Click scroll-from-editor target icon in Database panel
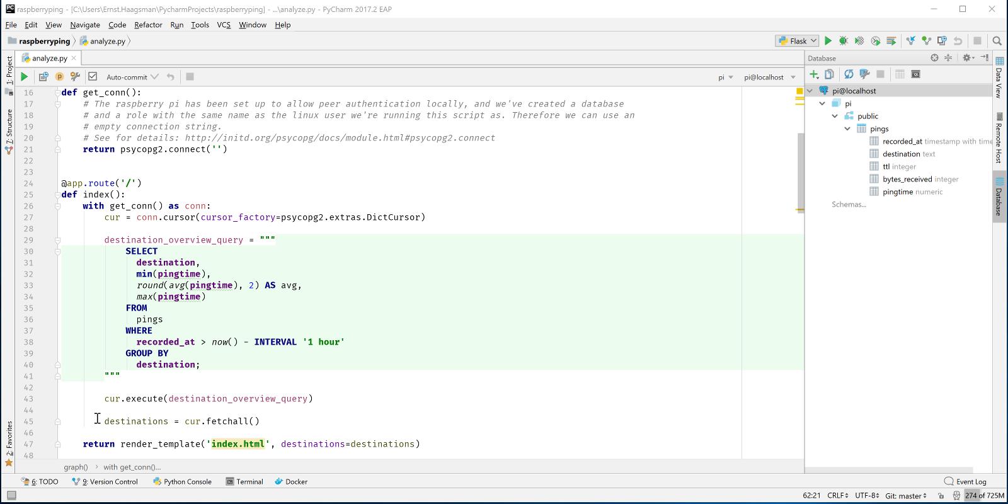1008x504 pixels. (x=934, y=58)
